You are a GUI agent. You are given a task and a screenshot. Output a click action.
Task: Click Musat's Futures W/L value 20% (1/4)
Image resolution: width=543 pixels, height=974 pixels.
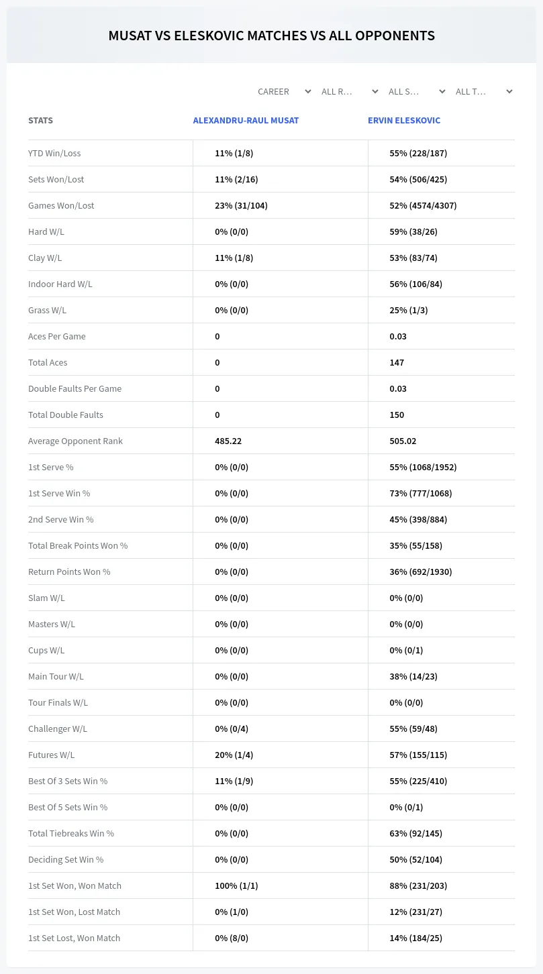pos(234,755)
